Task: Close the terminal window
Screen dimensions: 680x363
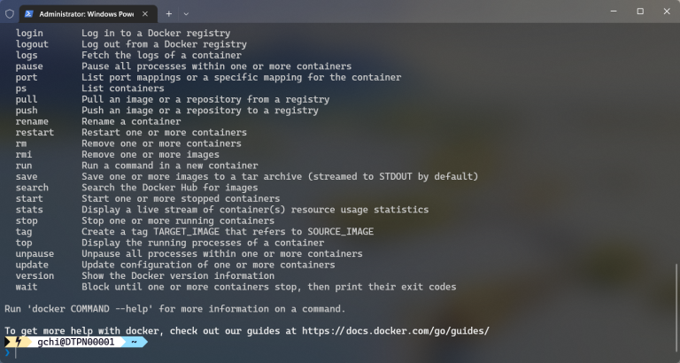Action: point(667,12)
